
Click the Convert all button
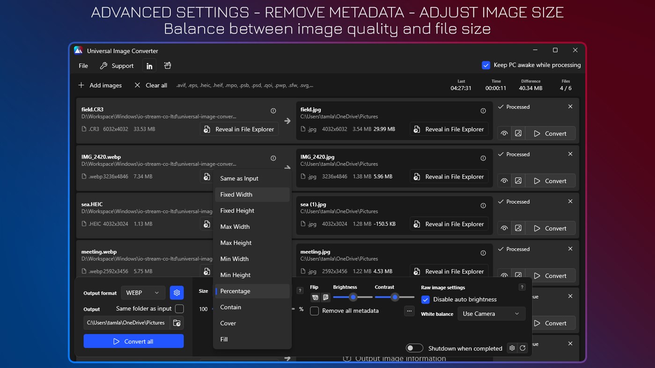click(x=133, y=341)
